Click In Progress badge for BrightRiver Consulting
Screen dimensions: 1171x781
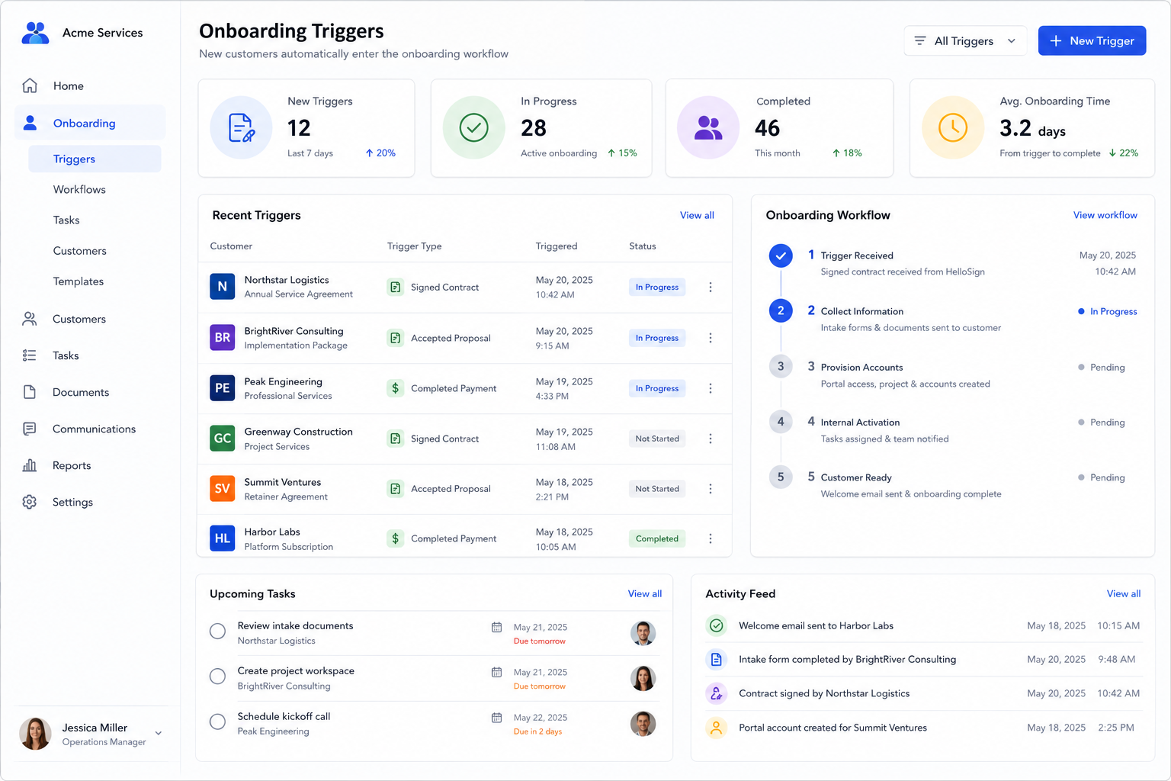[657, 338]
